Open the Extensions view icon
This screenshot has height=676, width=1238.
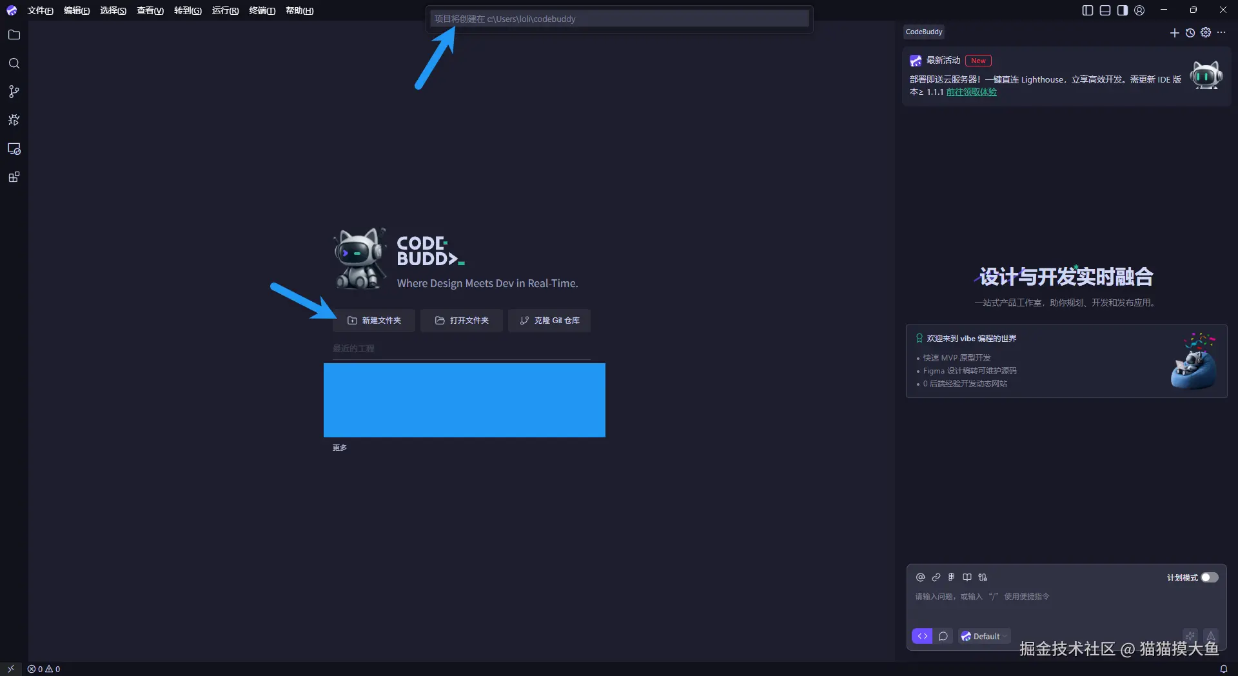pyautogui.click(x=14, y=177)
